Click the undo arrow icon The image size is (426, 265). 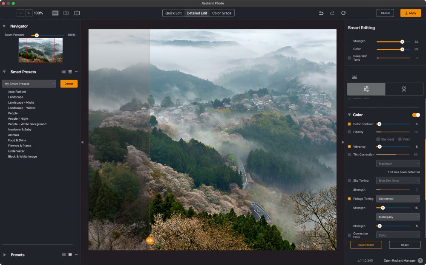321,13
